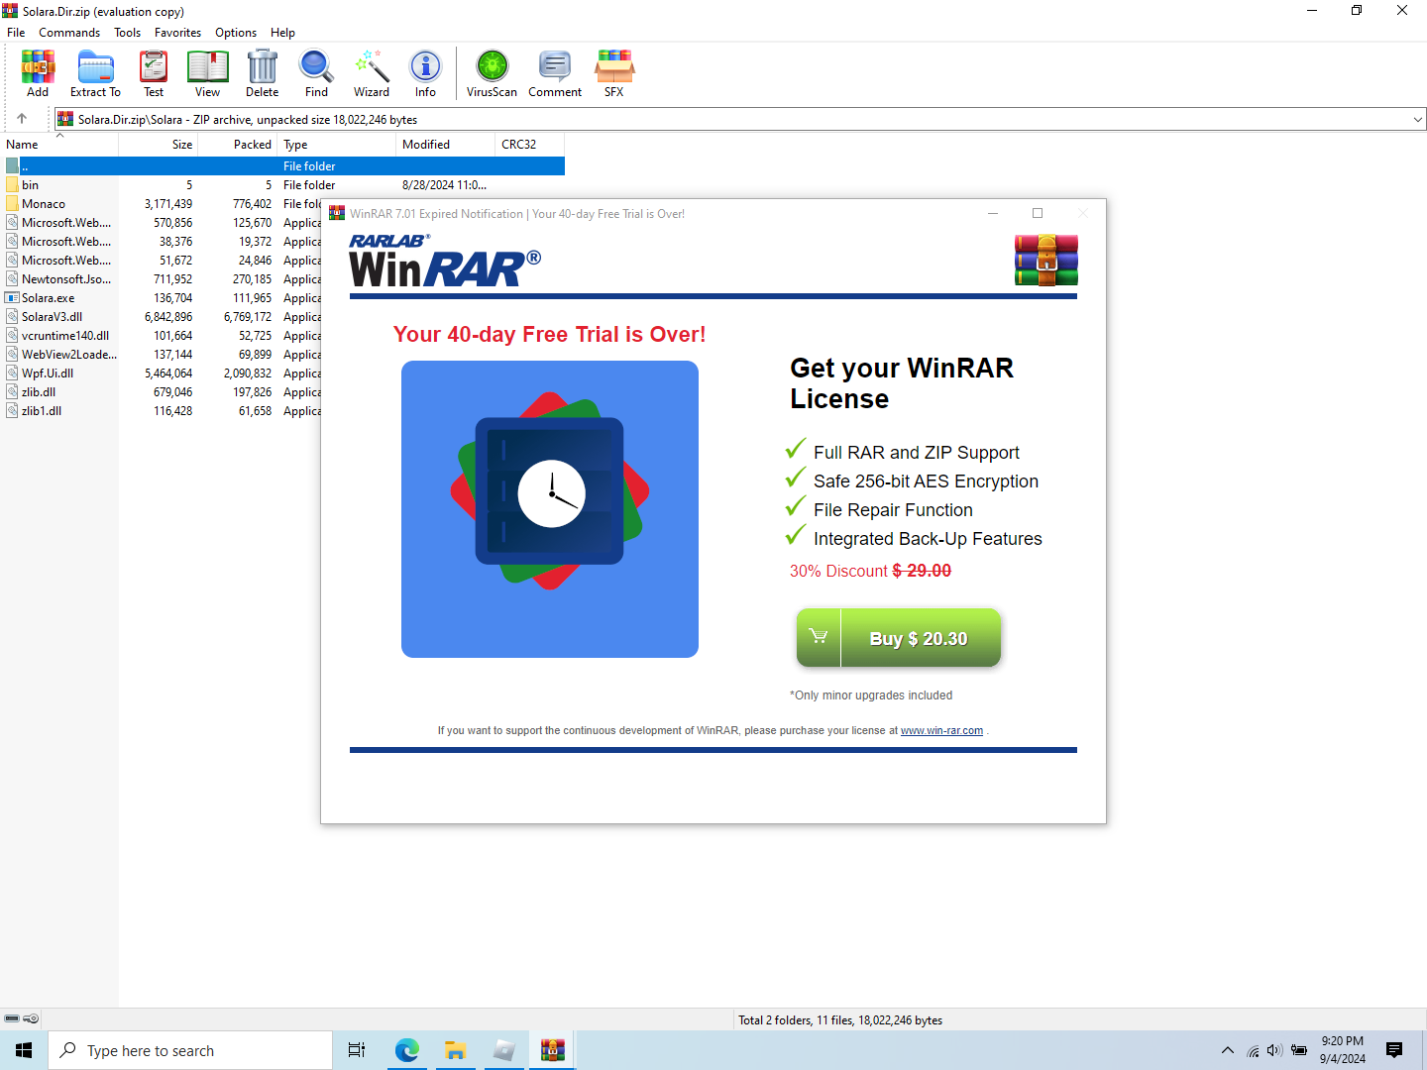Click the Buy $ 20.30 button
The width and height of the screenshot is (1427, 1070).
click(x=899, y=638)
